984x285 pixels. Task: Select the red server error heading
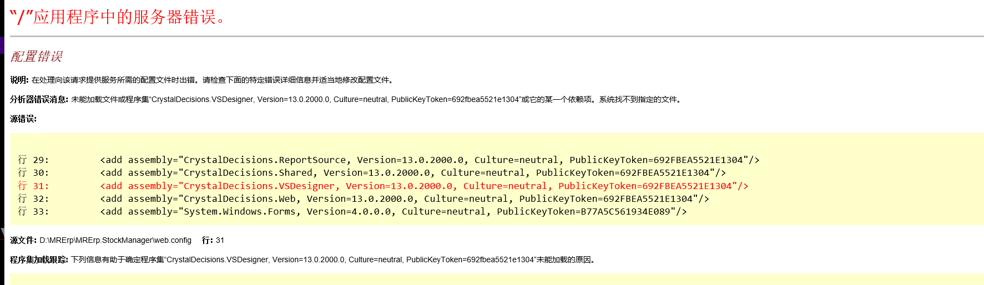click(118, 17)
